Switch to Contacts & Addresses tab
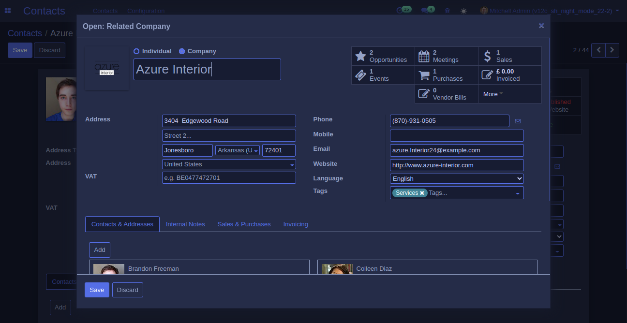This screenshot has width=627, height=323. (x=122, y=224)
